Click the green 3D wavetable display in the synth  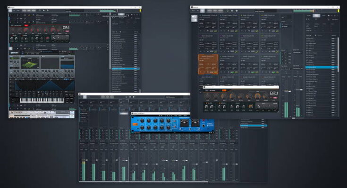31,63
